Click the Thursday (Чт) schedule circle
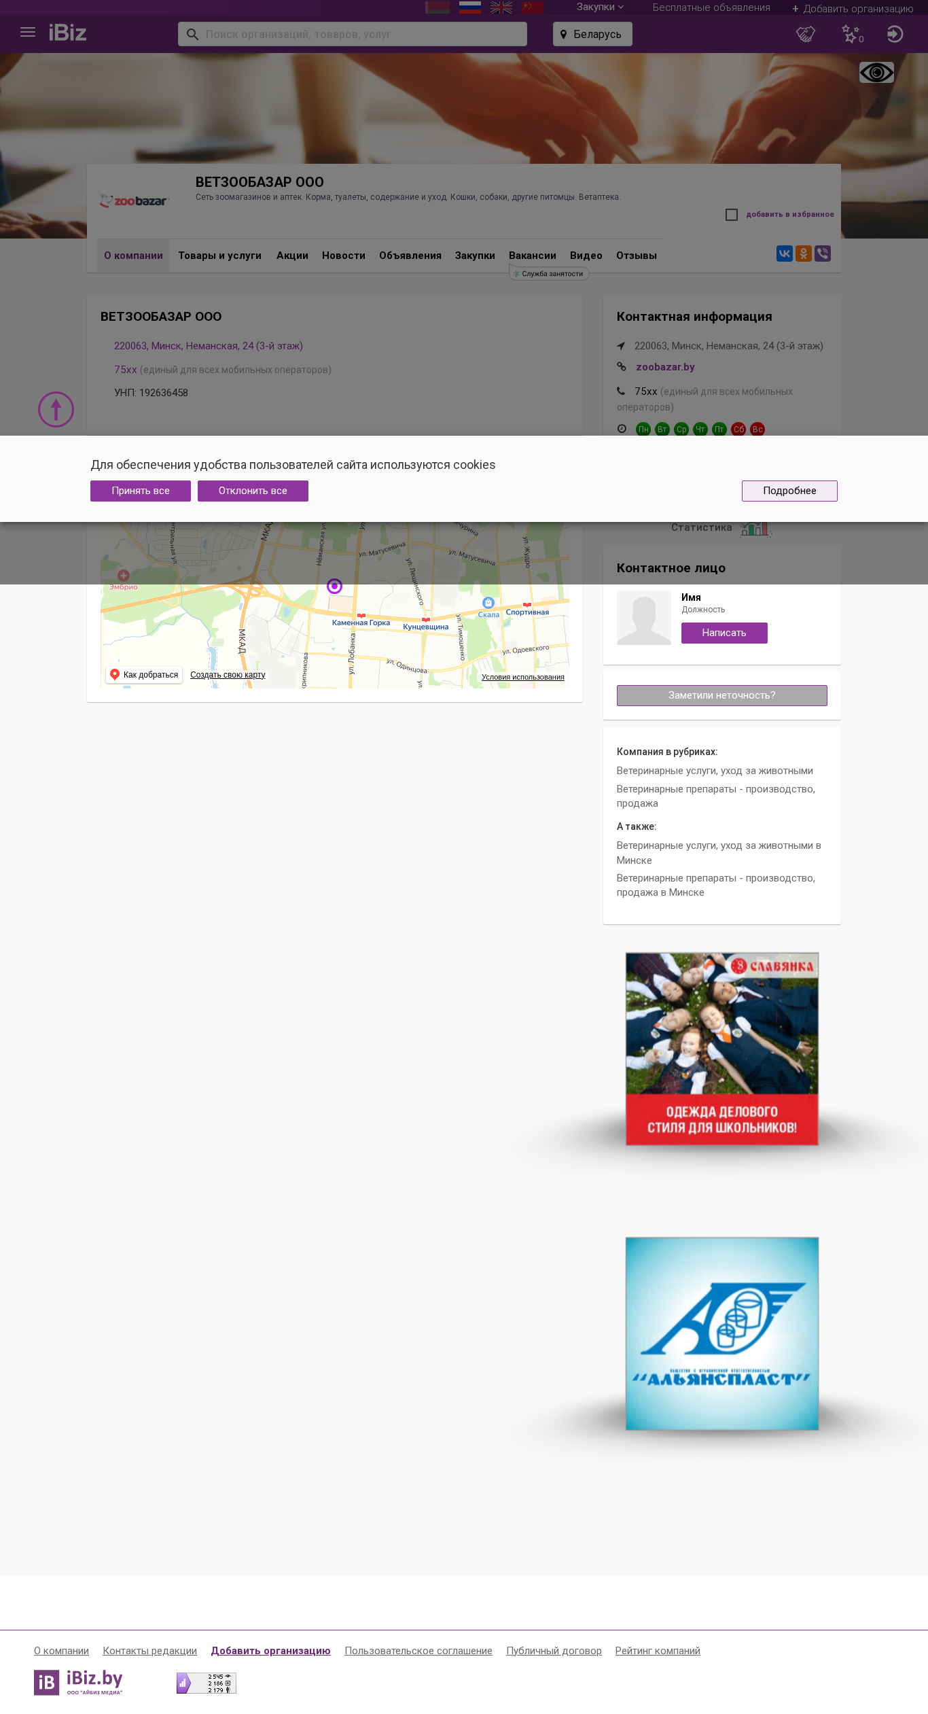Viewport: 928px width, 1714px height. pos(700,429)
